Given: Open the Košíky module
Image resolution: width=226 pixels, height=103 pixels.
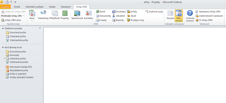Looking at the screenshot, I should click(x=132, y=12).
